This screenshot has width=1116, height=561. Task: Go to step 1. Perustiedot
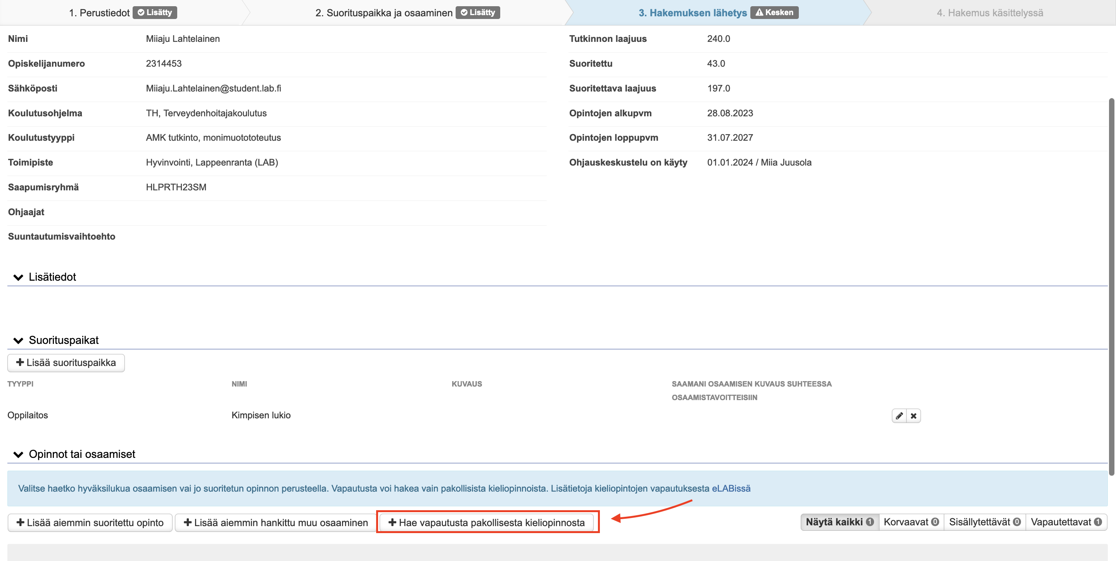(99, 12)
